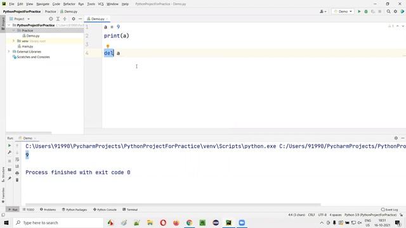Open the Demo run configuration dropdown
Image resolution: width=406 pixels, height=228 pixels.
[x=343, y=11]
